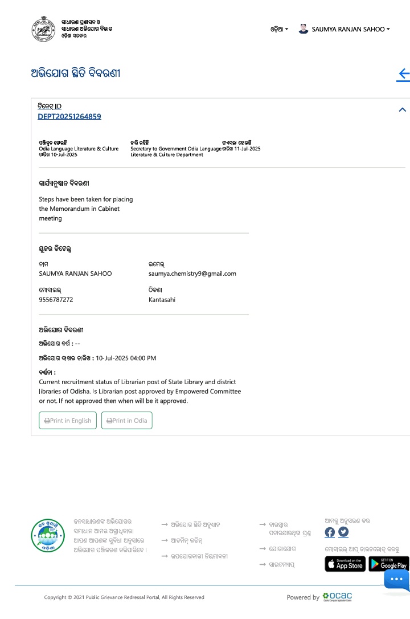Click the footer grievance portal round logo
Viewport: 410px width, 619px height.
(x=48, y=536)
